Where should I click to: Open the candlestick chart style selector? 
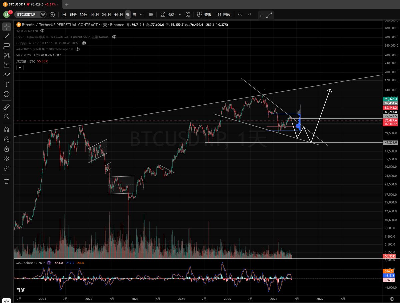tap(151, 15)
